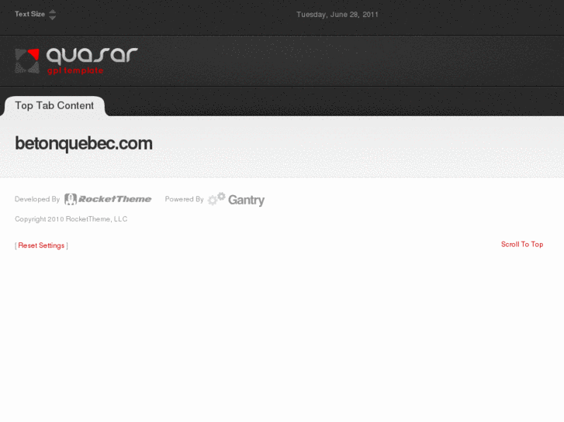Viewport: 564px width, 422px height.
Task: Click the date Tuesday, June 28, 2011
Action: [x=337, y=15]
